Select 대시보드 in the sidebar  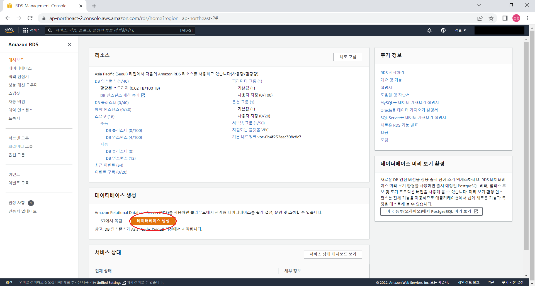click(x=16, y=60)
